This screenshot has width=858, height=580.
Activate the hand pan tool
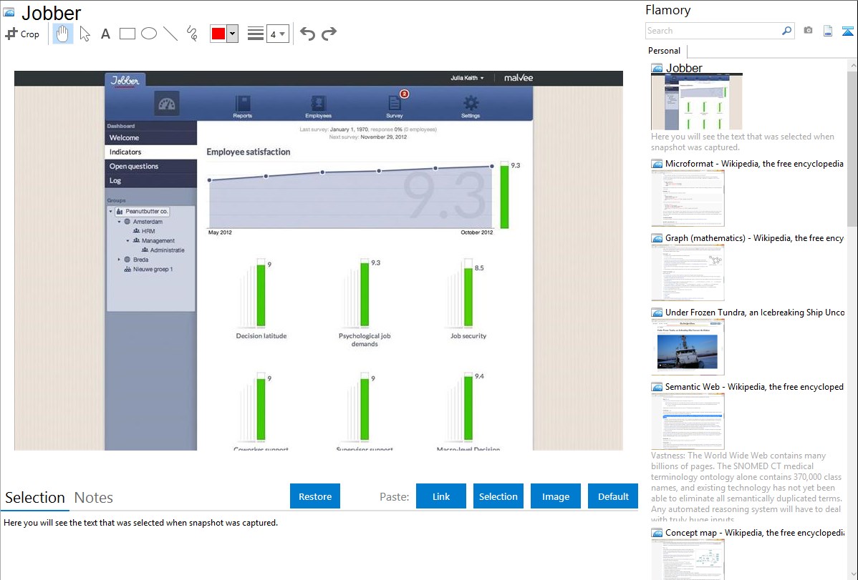(63, 34)
